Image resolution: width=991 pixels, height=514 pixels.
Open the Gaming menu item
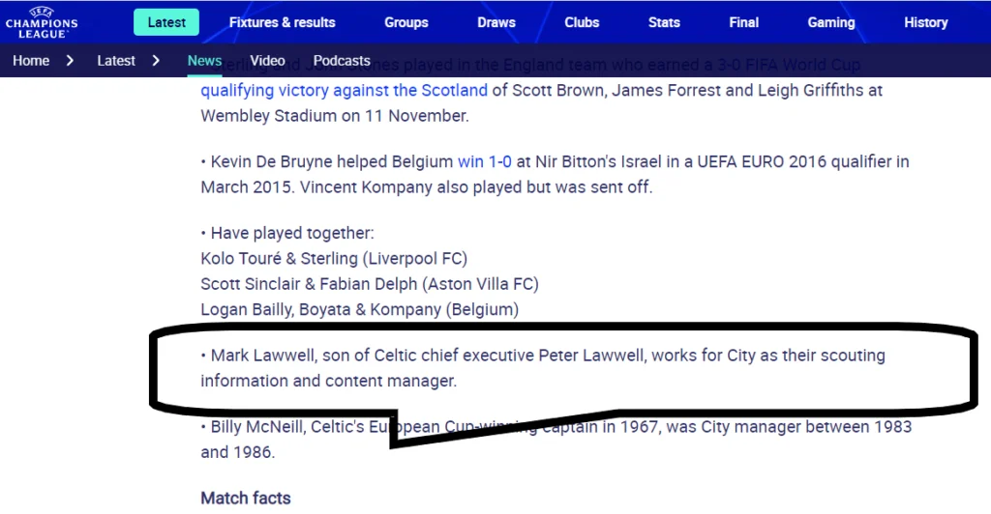coord(831,22)
